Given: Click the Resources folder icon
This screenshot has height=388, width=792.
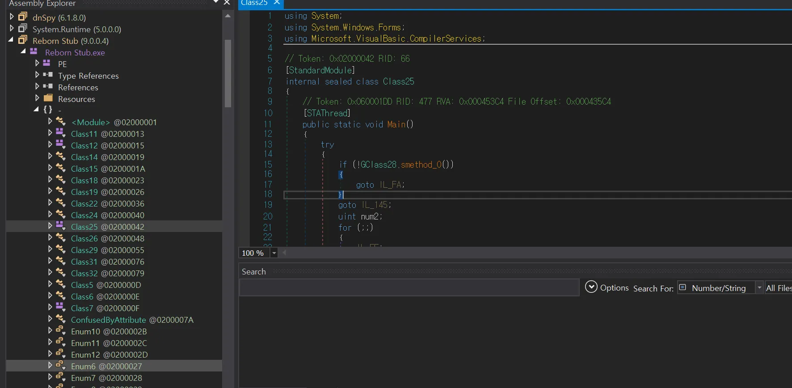Looking at the screenshot, I should click(48, 98).
